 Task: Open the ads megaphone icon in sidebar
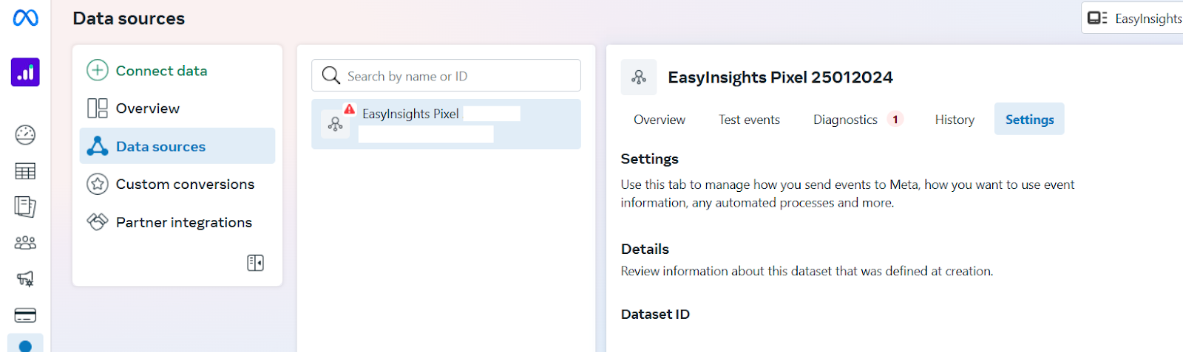coord(25,278)
